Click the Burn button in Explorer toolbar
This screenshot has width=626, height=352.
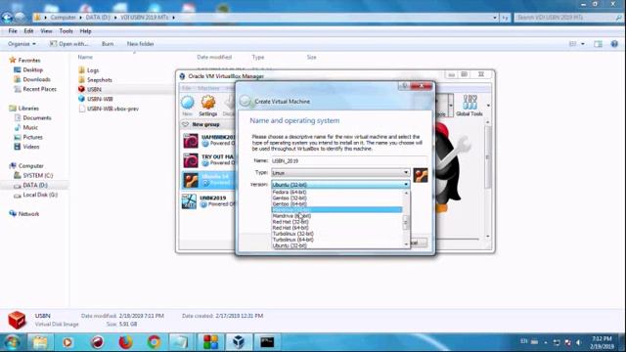pos(108,44)
